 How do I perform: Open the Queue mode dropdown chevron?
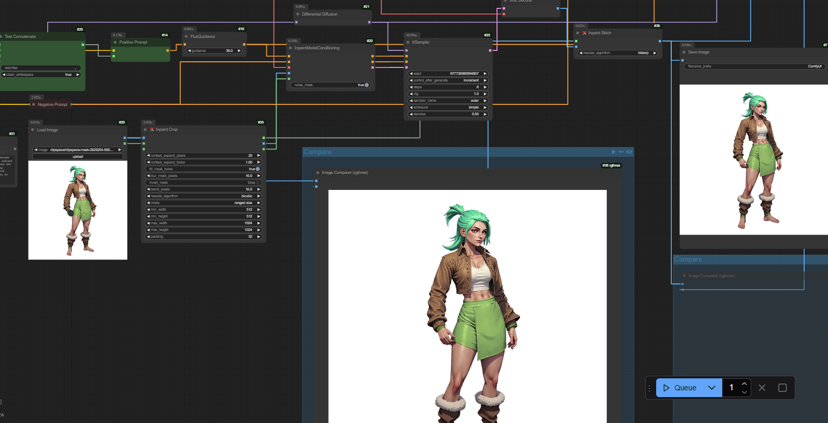coord(712,388)
